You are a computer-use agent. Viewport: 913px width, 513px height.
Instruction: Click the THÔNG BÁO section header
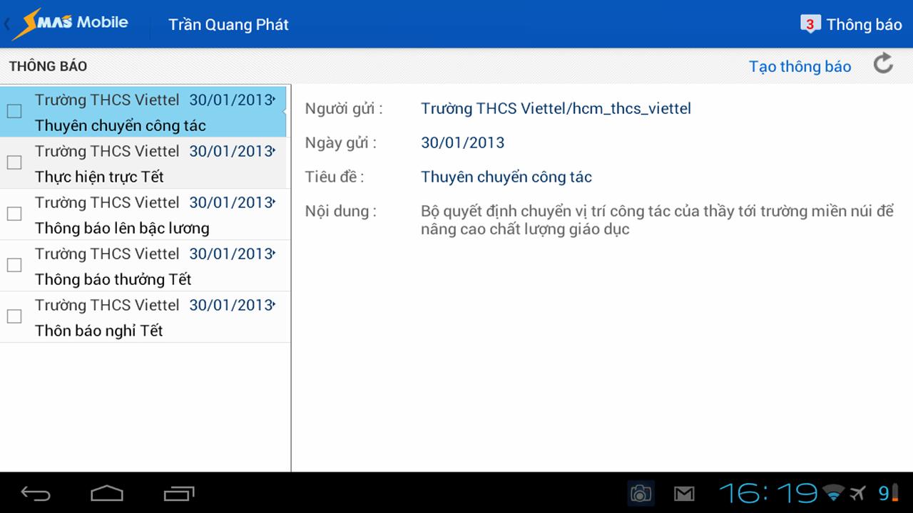coord(48,66)
